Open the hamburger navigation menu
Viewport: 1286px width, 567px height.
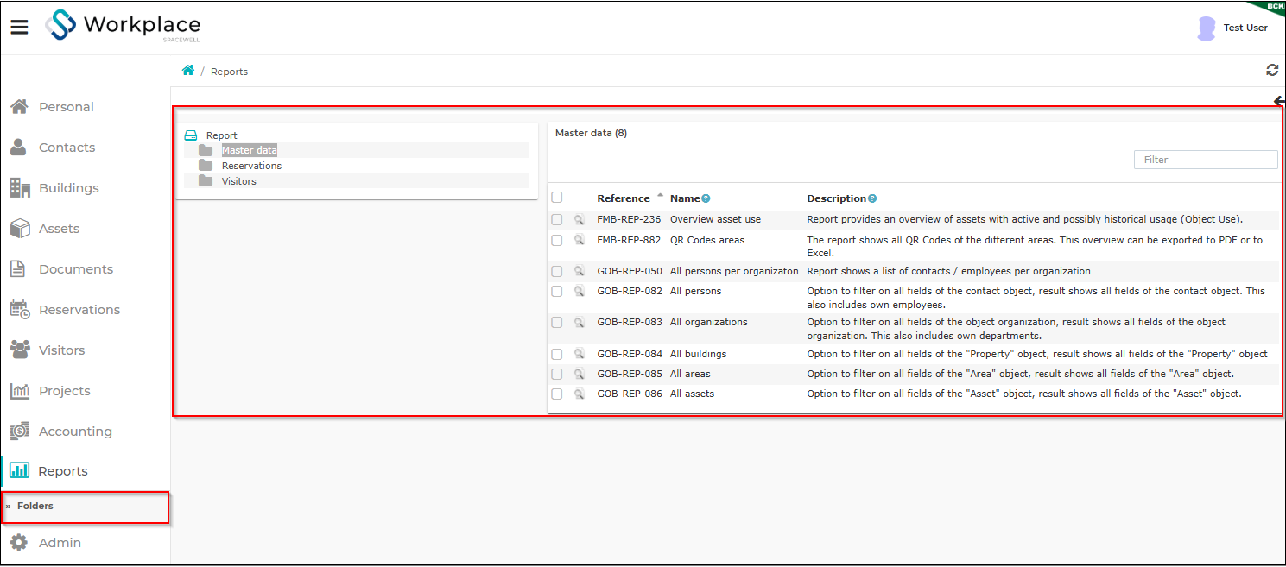click(19, 28)
